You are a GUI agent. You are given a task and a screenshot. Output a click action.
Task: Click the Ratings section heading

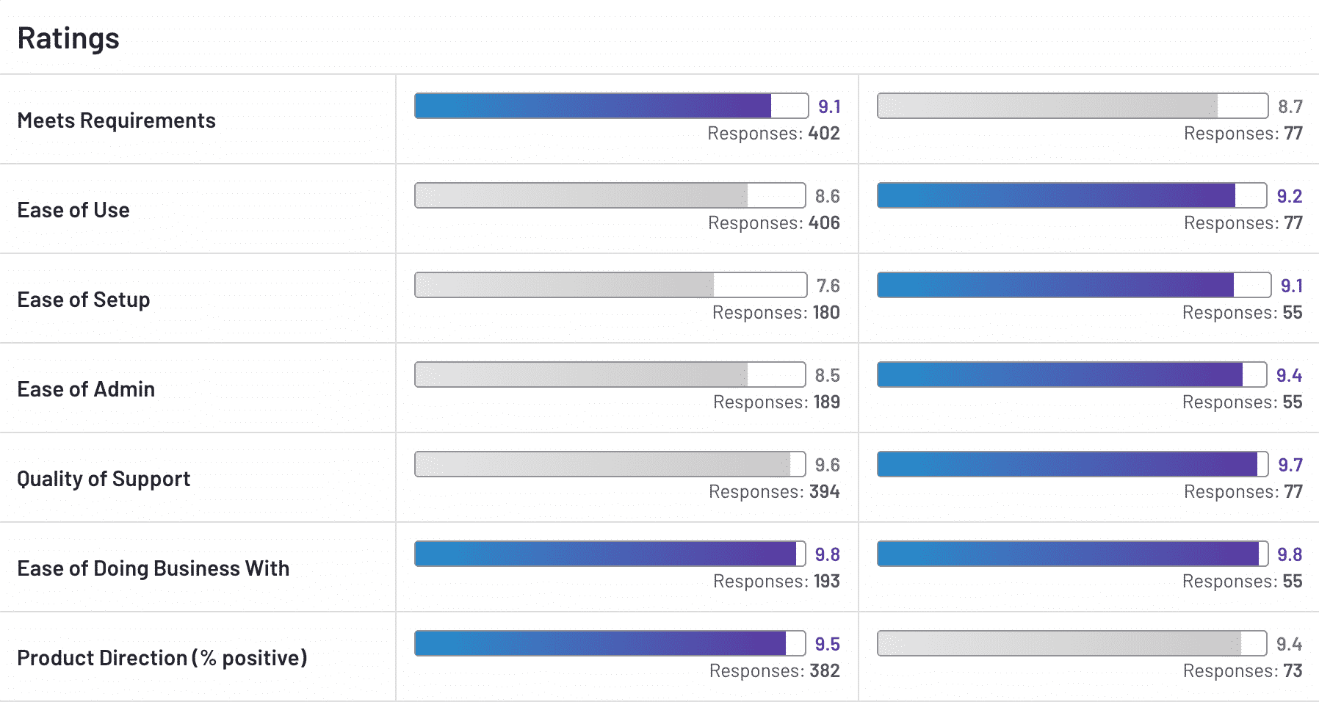coord(68,38)
